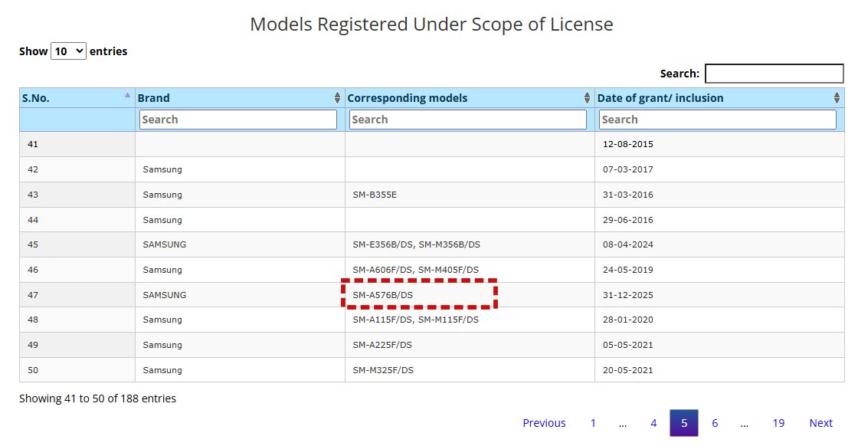Click the S.No. column sort arrow icon

tap(127, 95)
